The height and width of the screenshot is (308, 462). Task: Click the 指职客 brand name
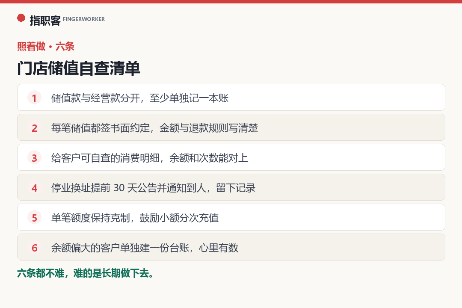click(x=45, y=21)
